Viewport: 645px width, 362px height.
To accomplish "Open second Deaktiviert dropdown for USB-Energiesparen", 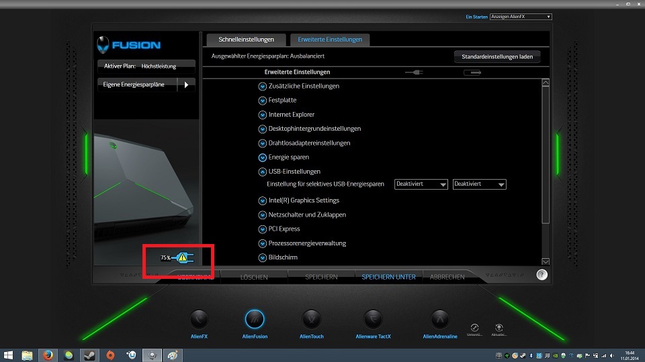I will pos(479,184).
